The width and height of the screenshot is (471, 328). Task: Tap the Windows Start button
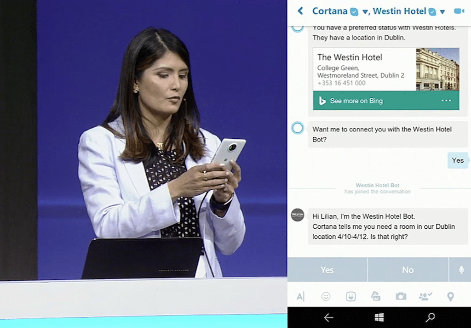tap(379, 317)
